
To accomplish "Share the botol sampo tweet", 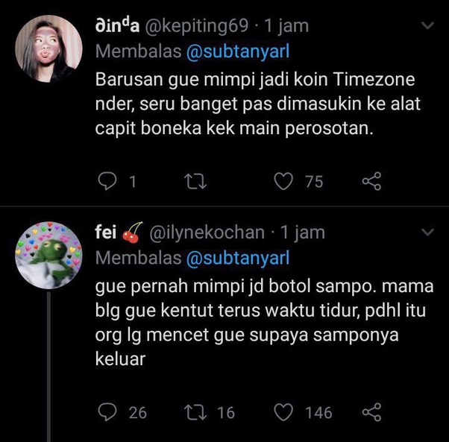I will point(371,411).
